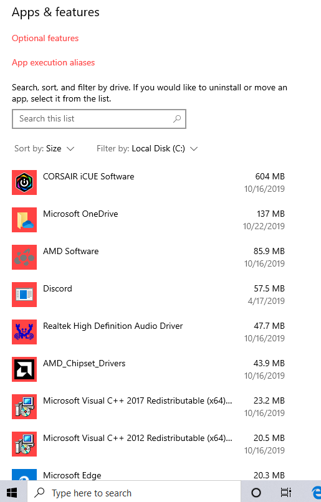Image resolution: width=321 pixels, height=502 pixels.
Task: Click the 10/22/2019 install date
Action: coord(264,226)
